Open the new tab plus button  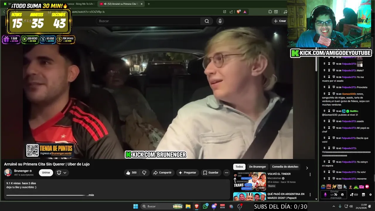(149, 4)
